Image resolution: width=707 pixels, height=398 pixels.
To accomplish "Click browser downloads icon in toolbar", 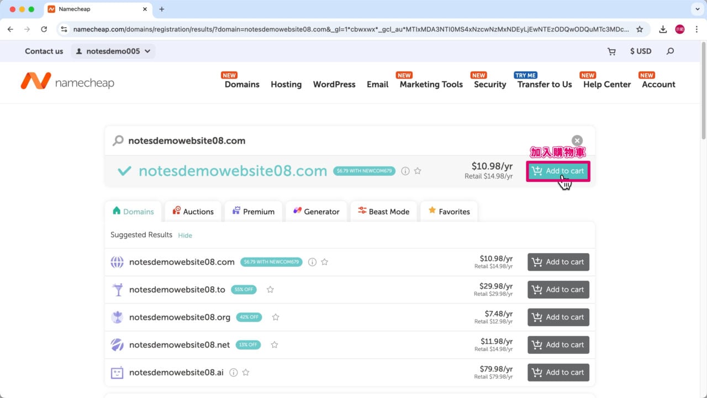I will tap(663, 29).
